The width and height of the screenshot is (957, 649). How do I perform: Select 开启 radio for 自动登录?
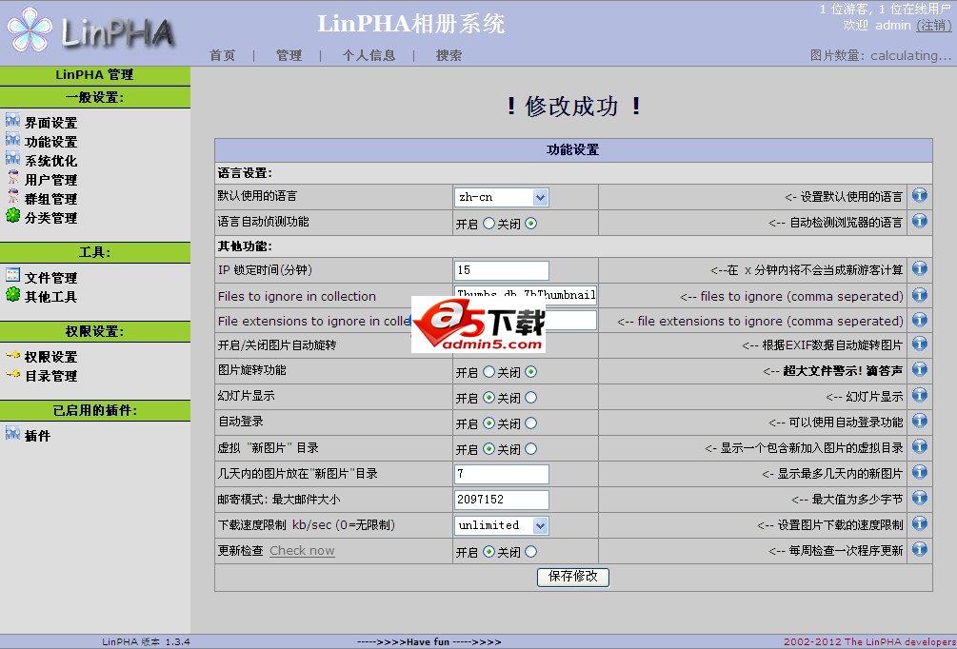[x=488, y=423]
